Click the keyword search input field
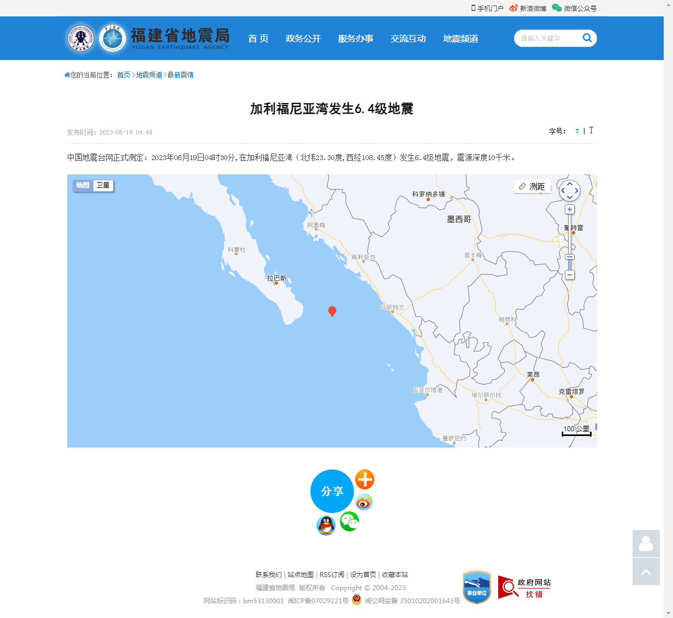The height and width of the screenshot is (618, 673). 546,38
